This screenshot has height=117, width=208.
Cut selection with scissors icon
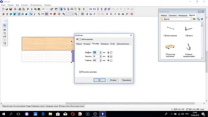[x=32, y=9]
